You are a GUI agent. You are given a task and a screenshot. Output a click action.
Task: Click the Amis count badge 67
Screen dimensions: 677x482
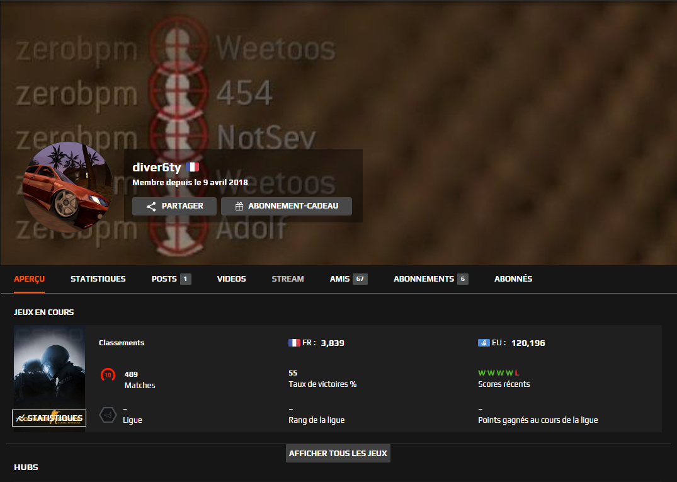360,279
